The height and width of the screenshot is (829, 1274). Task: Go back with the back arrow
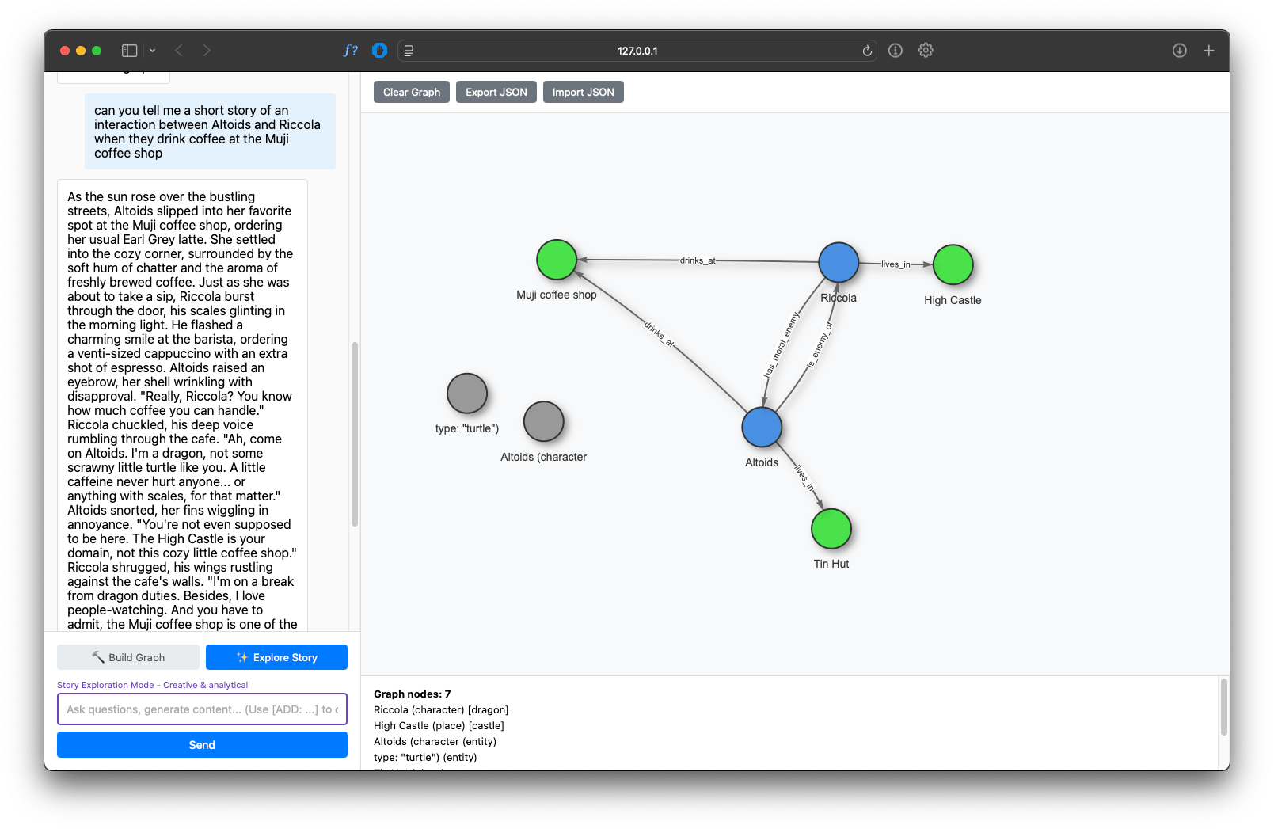pos(179,51)
